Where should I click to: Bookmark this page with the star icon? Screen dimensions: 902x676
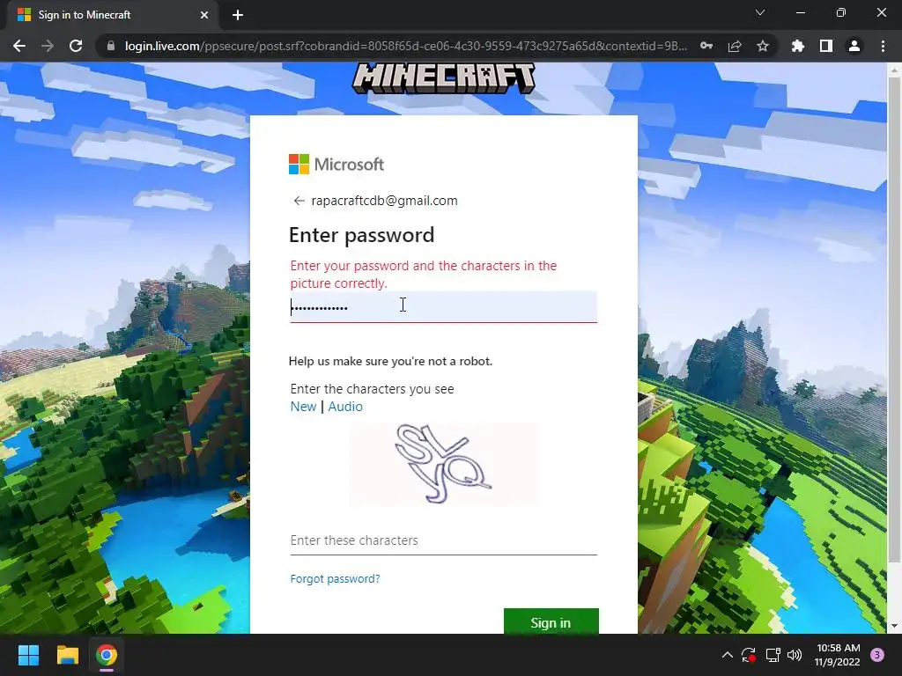pyautogui.click(x=763, y=46)
